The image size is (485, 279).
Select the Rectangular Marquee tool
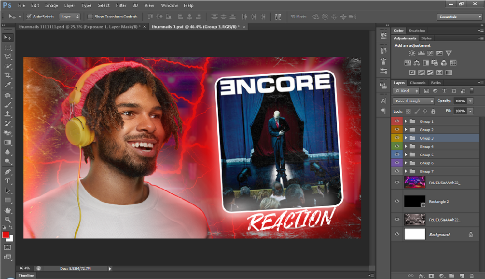pos(7,47)
